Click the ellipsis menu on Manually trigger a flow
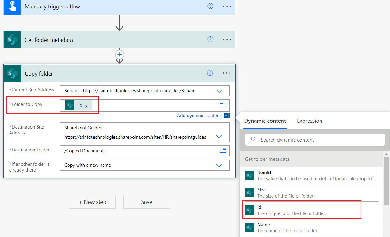The width and height of the screenshot is (390, 237). pyautogui.click(x=227, y=6)
